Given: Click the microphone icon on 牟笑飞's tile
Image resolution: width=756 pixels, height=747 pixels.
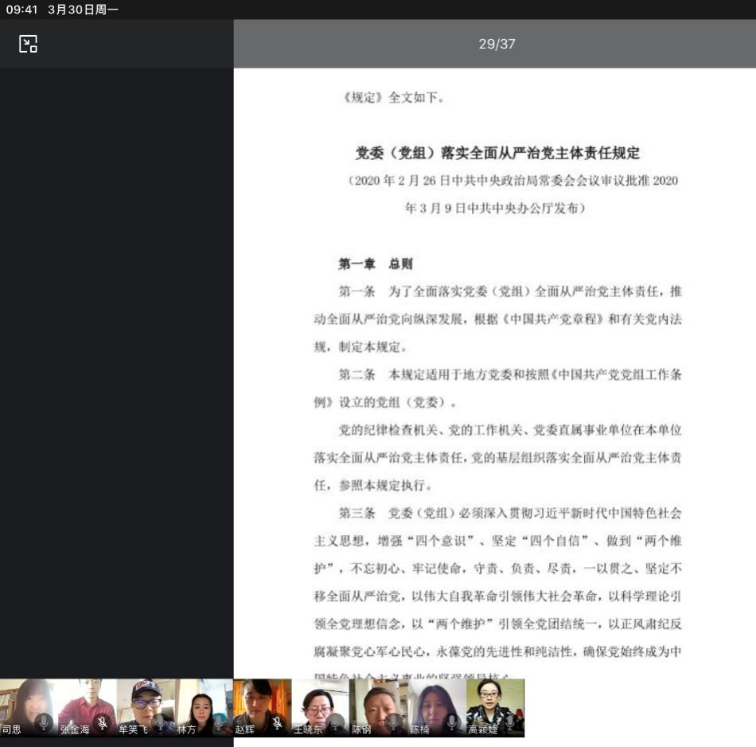Looking at the screenshot, I should coord(161,722).
